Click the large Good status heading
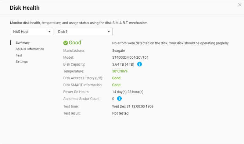 [x=75, y=43]
